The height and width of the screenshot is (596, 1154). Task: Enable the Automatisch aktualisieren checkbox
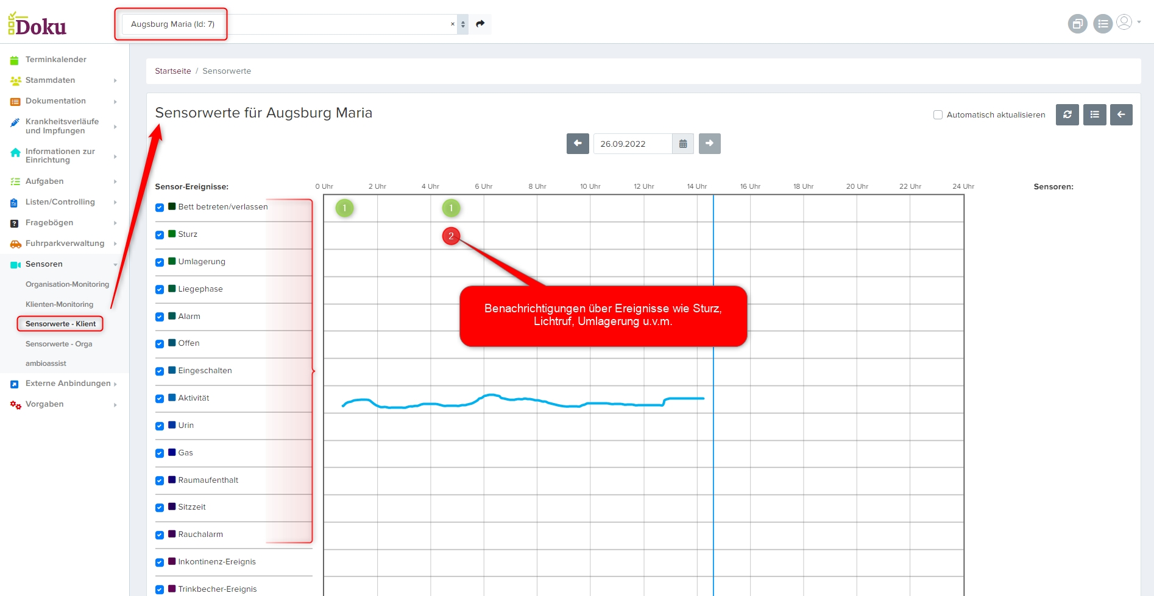coord(938,114)
